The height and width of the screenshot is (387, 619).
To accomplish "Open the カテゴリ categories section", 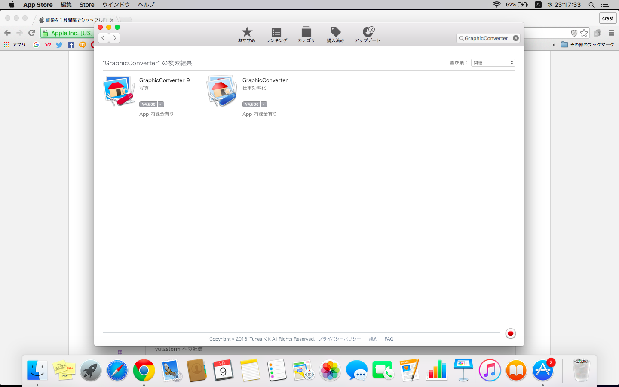I will [306, 34].
